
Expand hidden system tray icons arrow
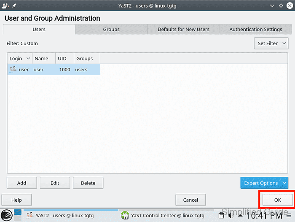240,215
